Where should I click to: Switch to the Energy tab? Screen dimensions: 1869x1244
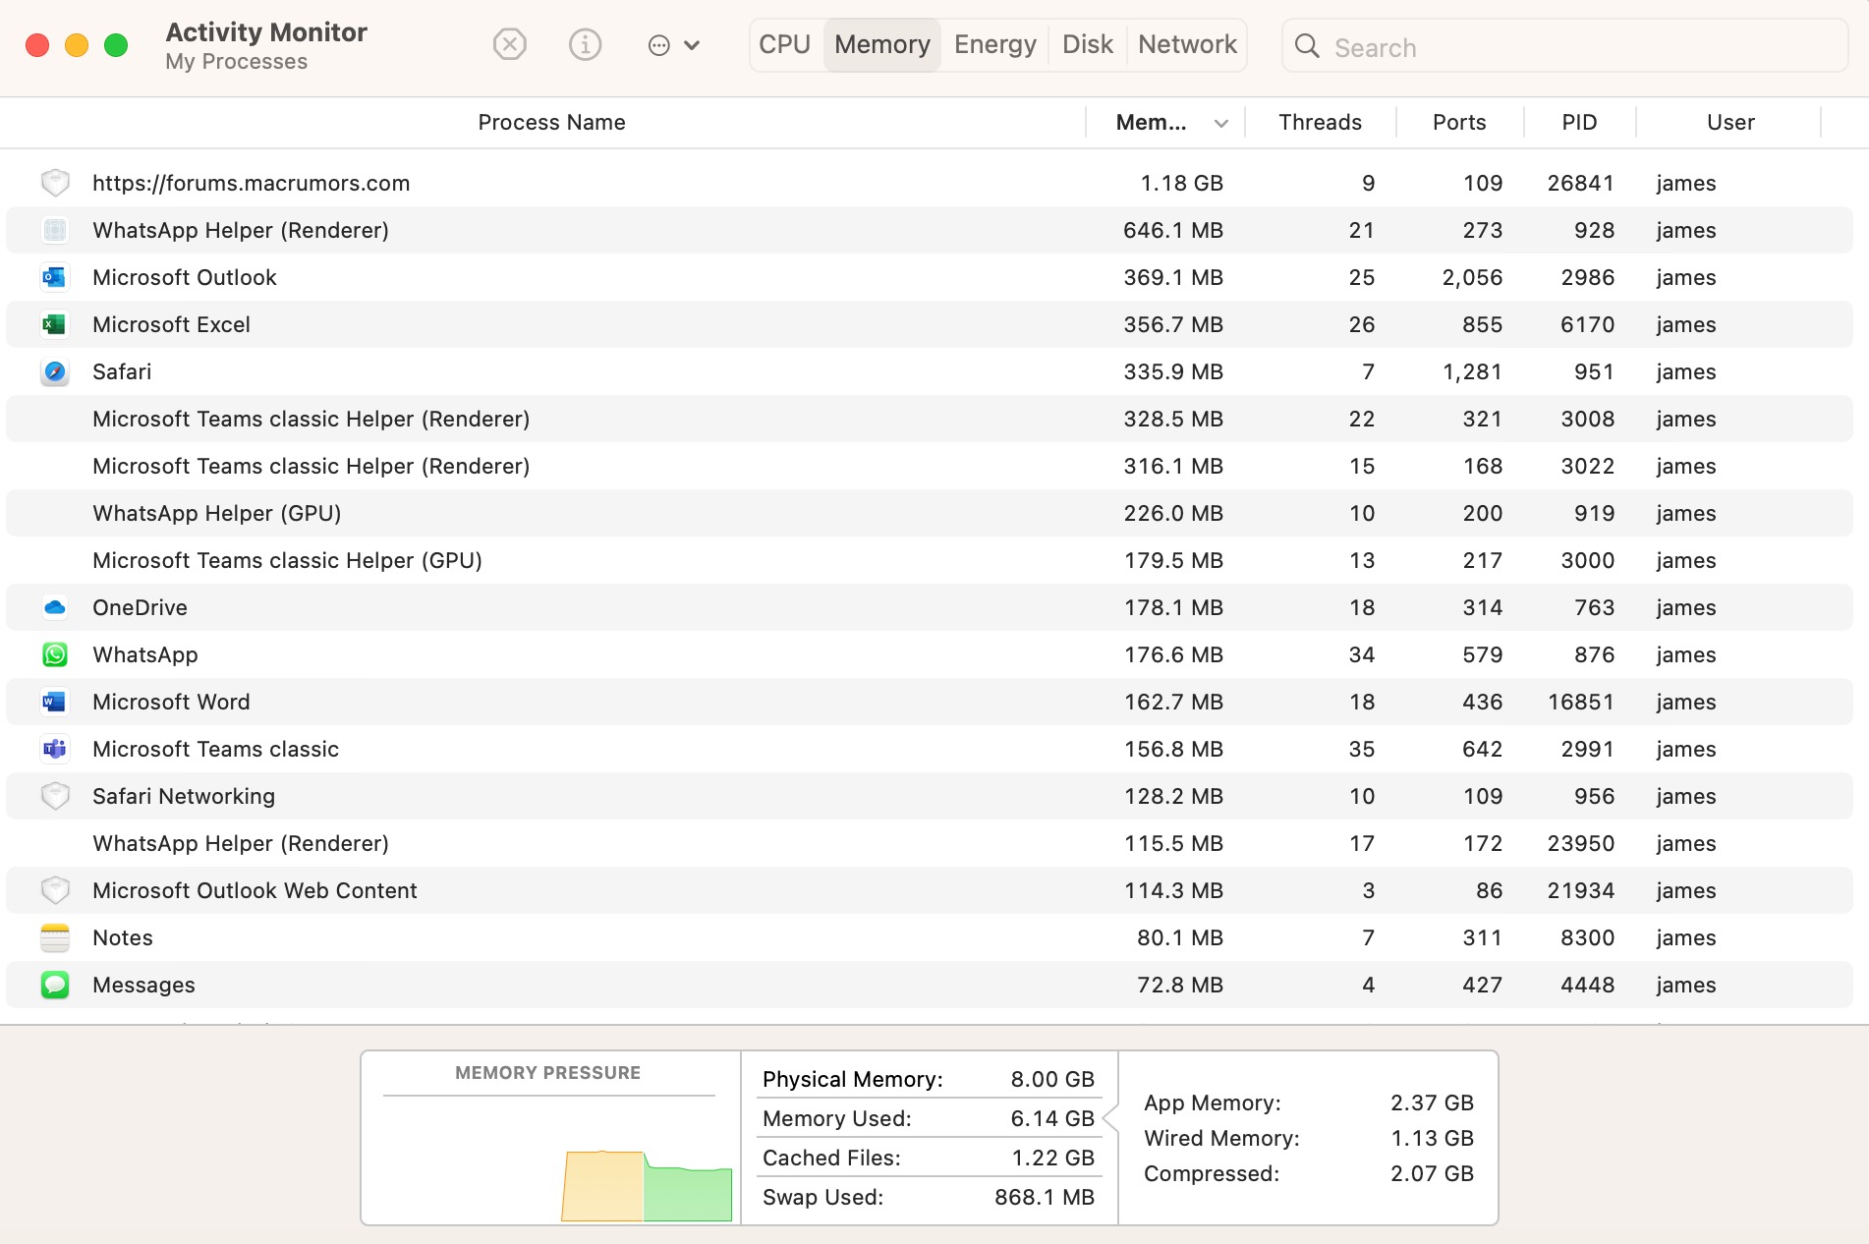(x=995, y=45)
